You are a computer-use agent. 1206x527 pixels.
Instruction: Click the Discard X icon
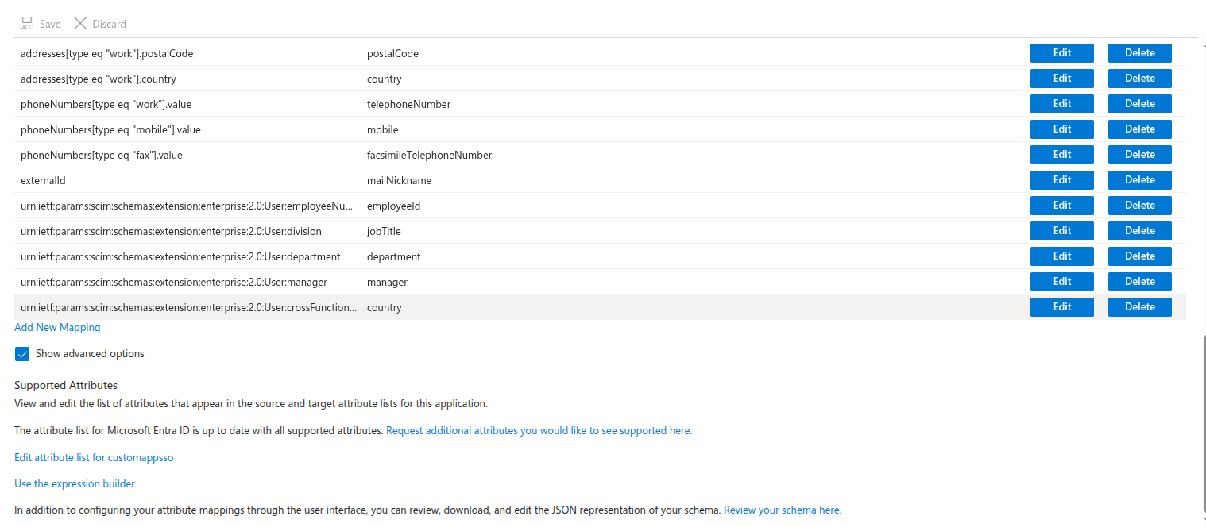pos(80,24)
